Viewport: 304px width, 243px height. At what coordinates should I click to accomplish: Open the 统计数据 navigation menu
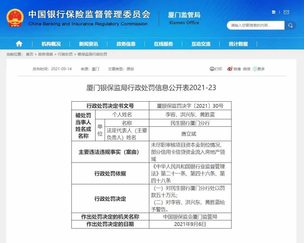(x=238, y=44)
